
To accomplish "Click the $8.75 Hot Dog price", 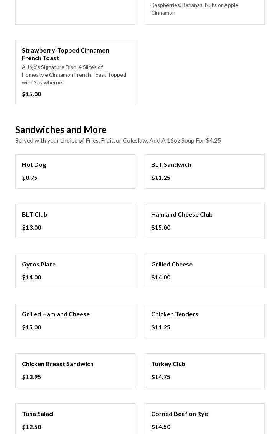I will pyautogui.click(x=30, y=178).
